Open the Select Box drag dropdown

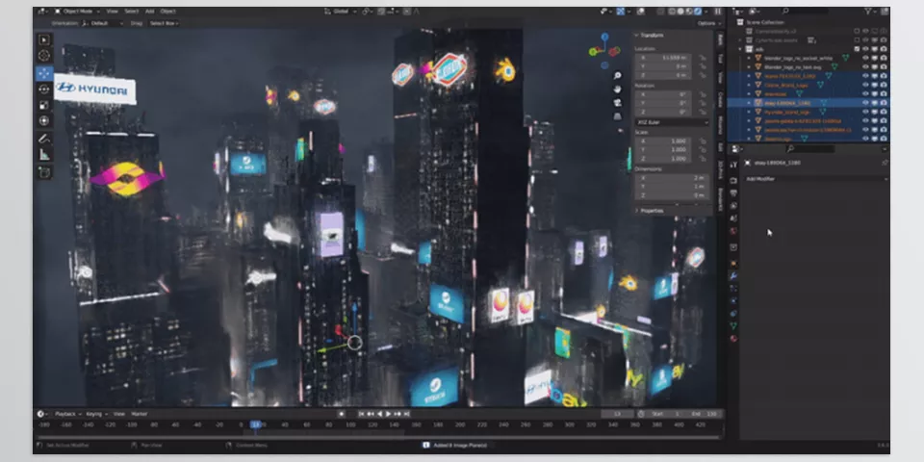tap(164, 23)
